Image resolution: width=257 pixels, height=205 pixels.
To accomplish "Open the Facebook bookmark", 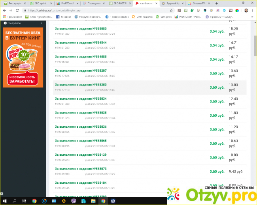I will (64, 17).
